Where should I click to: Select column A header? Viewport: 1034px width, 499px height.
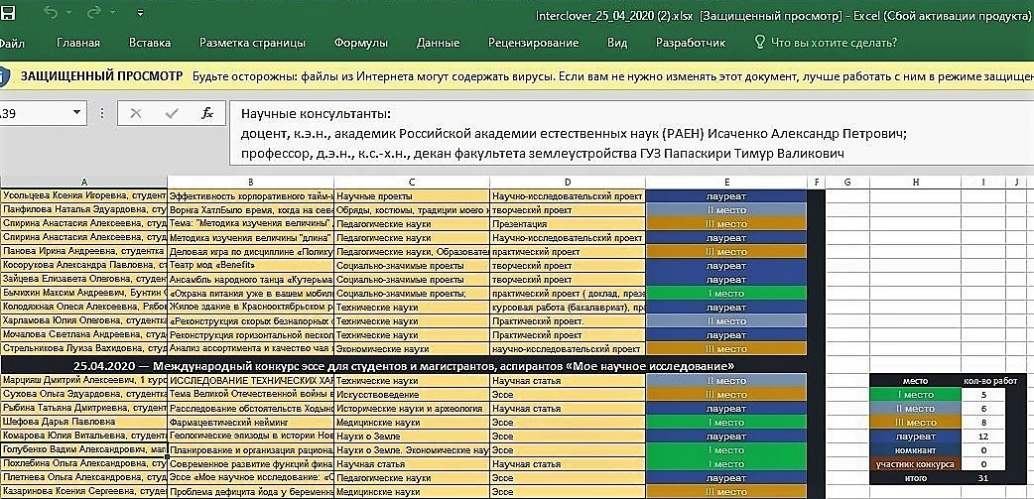click(x=83, y=182)
